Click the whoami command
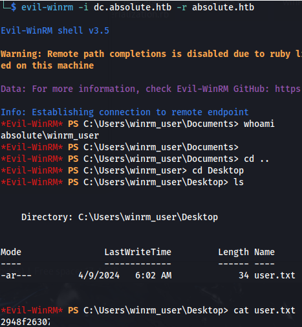Image resolution: width=302 pixels, height=327 pixels. (259, 124)
